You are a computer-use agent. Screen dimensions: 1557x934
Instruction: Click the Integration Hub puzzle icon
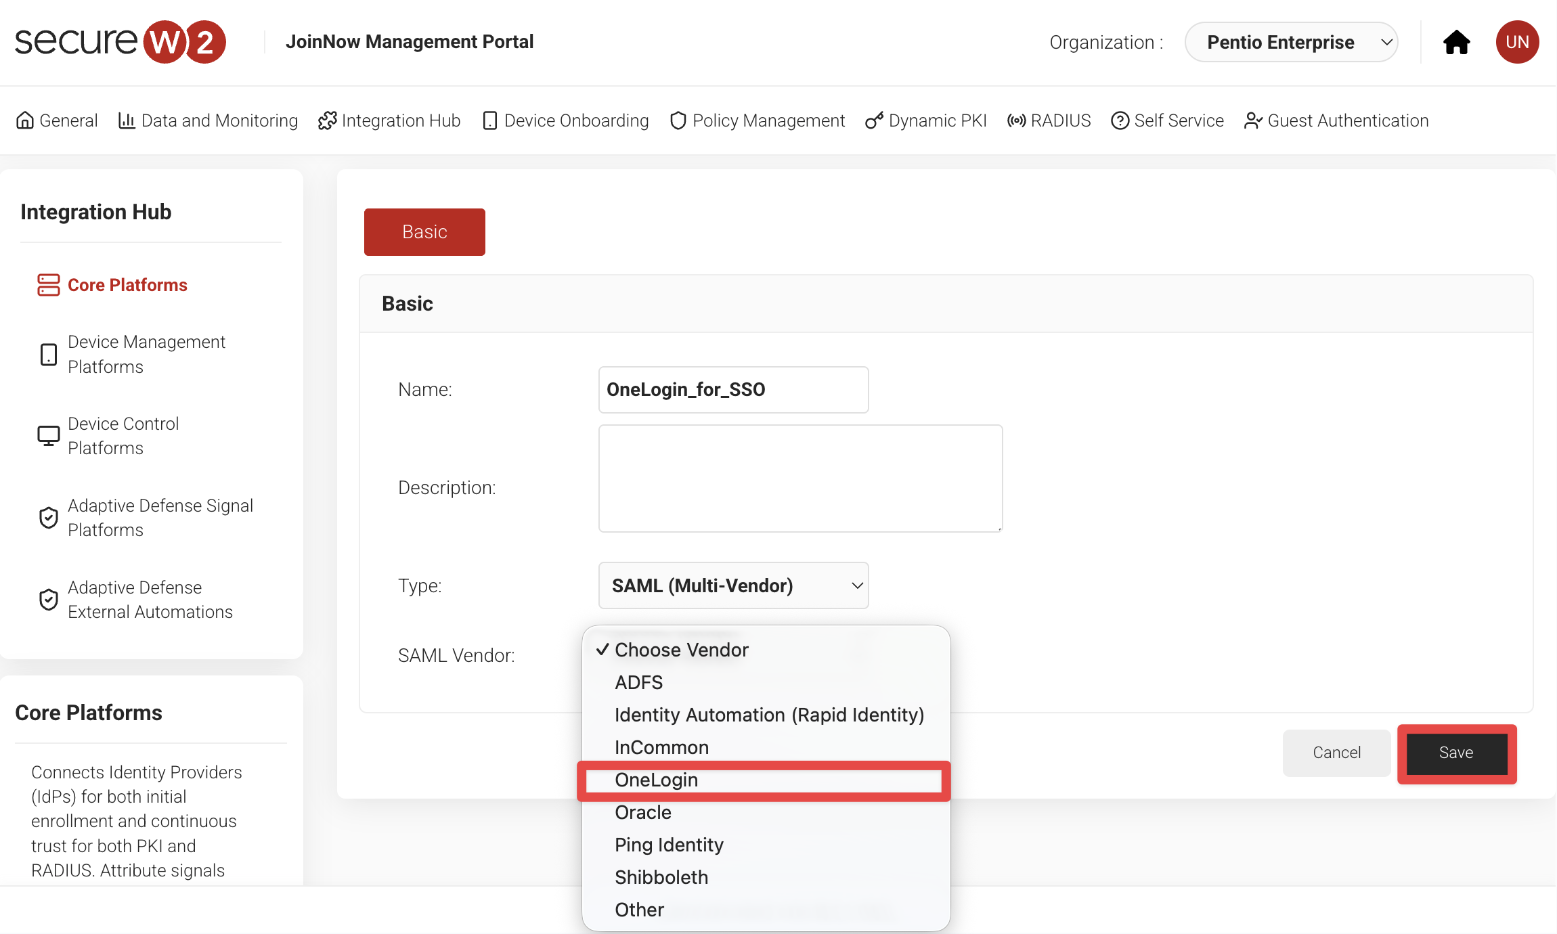[x=327, y=120]
